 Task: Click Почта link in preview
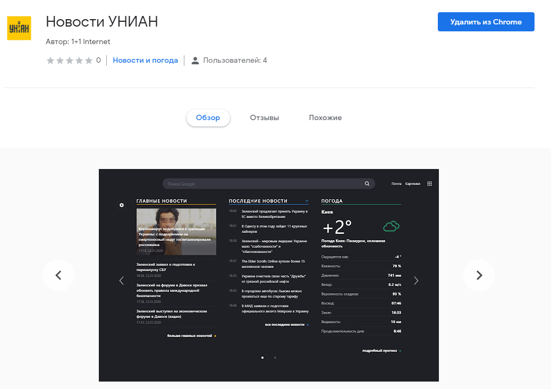pyautogui.click(x=396, y=183)
